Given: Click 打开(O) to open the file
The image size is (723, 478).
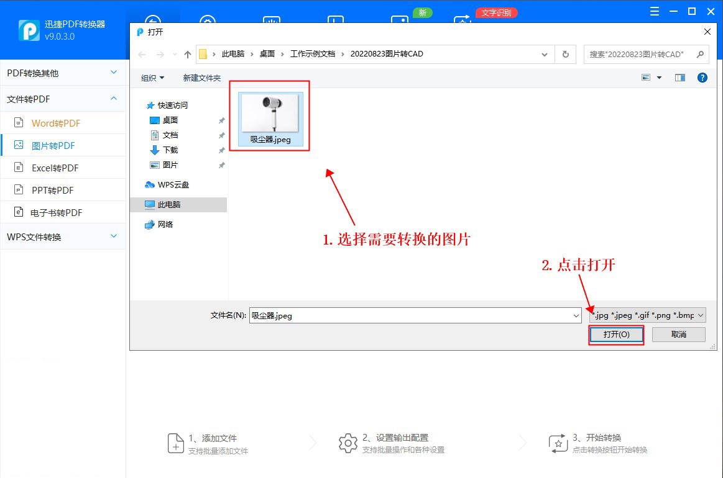Looking at the screenshot, I should pos(615,334).
